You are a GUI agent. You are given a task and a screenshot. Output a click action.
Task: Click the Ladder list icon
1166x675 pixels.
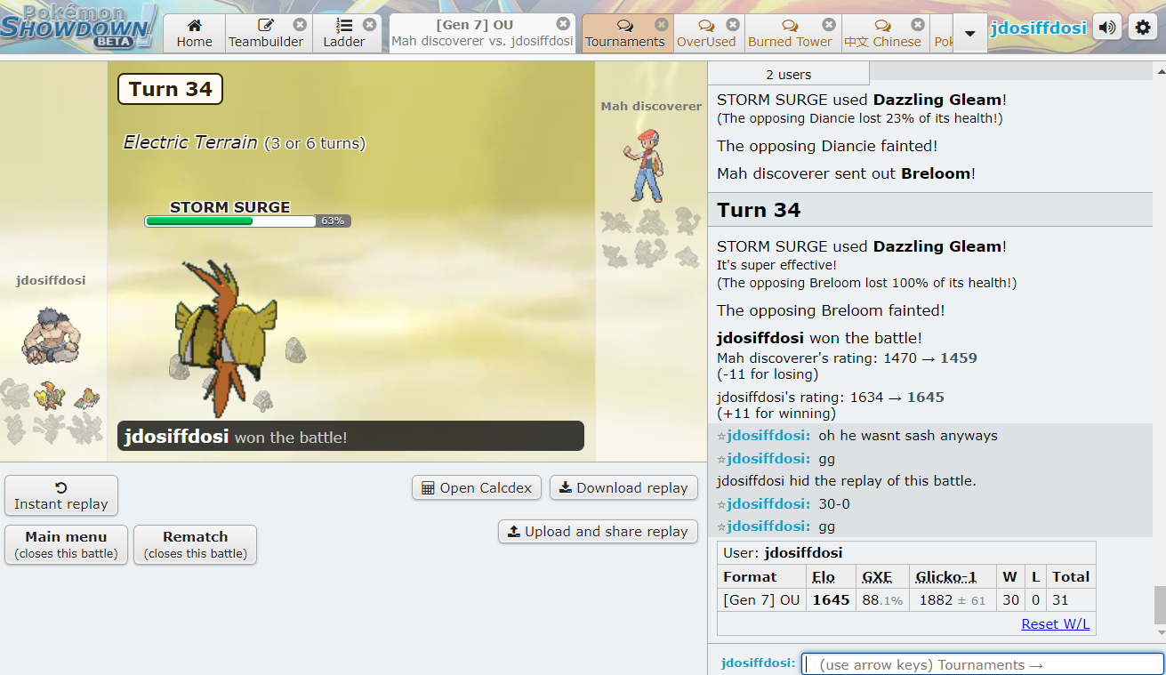(x=344, y=25)
